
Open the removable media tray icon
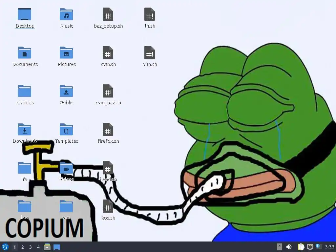tap(279, 247)
